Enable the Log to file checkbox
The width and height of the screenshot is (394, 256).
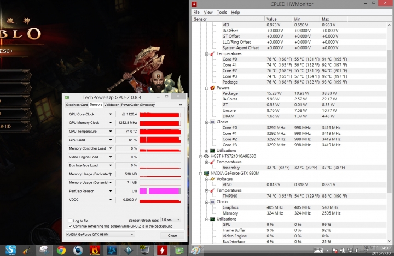pos(70,221)
